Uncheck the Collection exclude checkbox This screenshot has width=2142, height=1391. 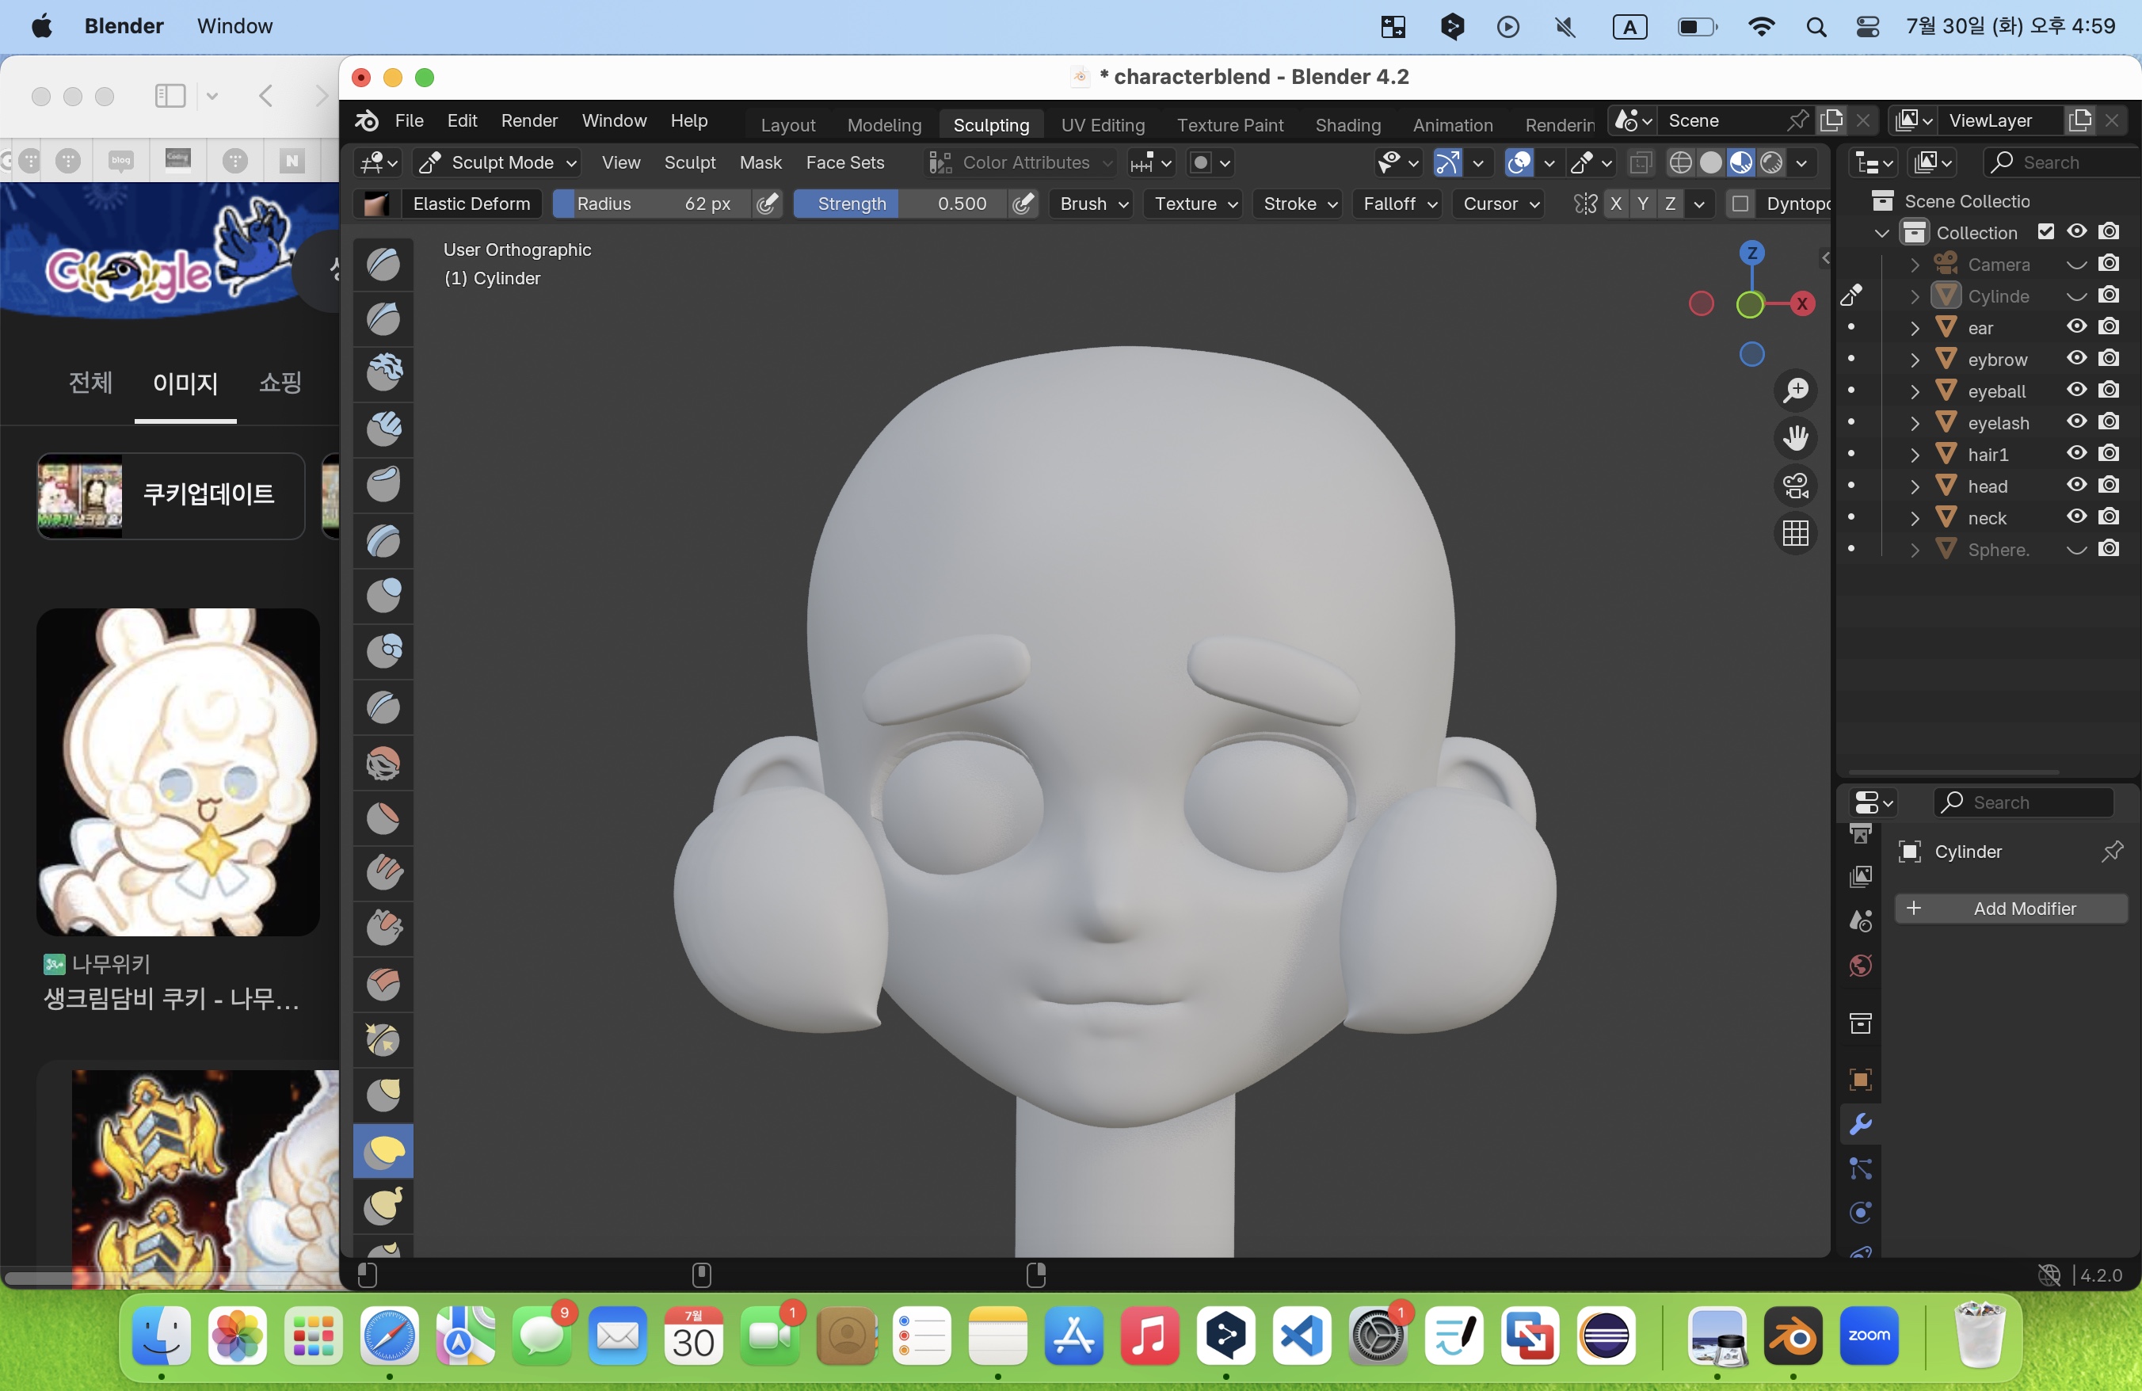click(2045, 232)
